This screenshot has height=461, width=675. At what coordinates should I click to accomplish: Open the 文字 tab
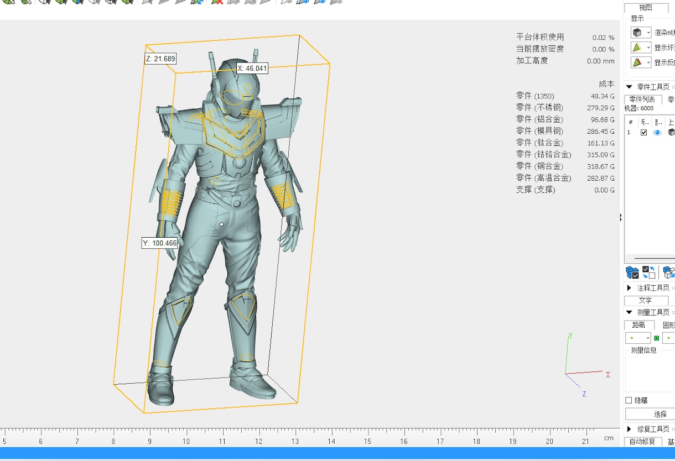pyautogui.click(x=646, y=300)
